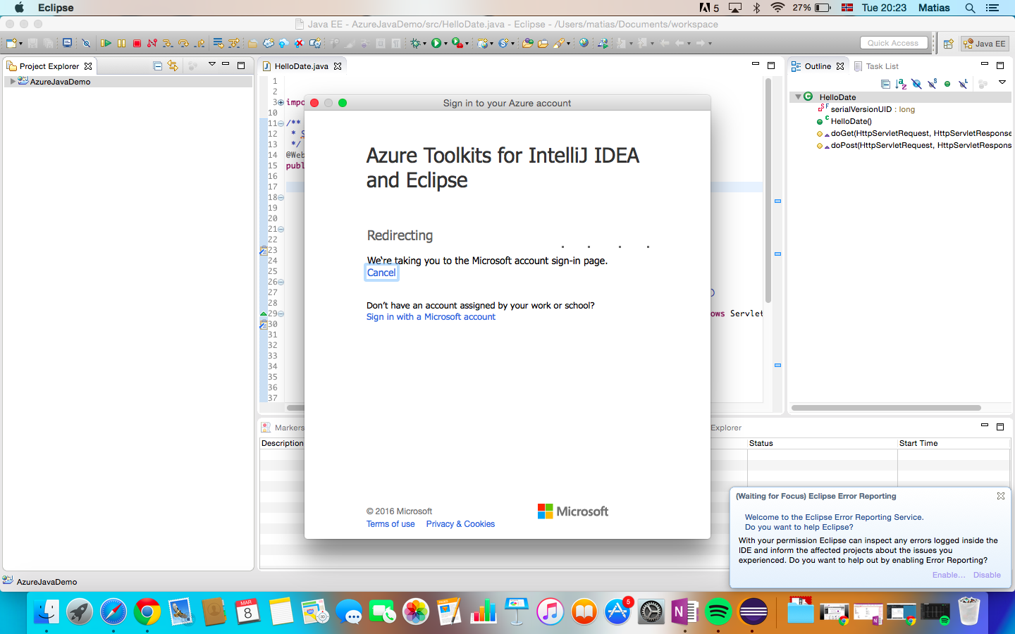1015x634 pixels.
Task: Toggle Hide Non-Public Members in Outline
Action: pyautogui.click(x=947, y=84)
